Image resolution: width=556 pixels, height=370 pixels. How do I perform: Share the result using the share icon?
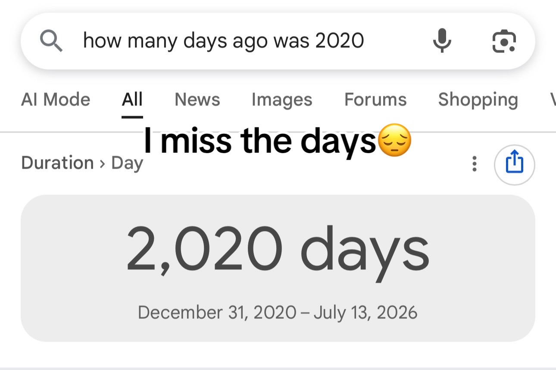514,164
